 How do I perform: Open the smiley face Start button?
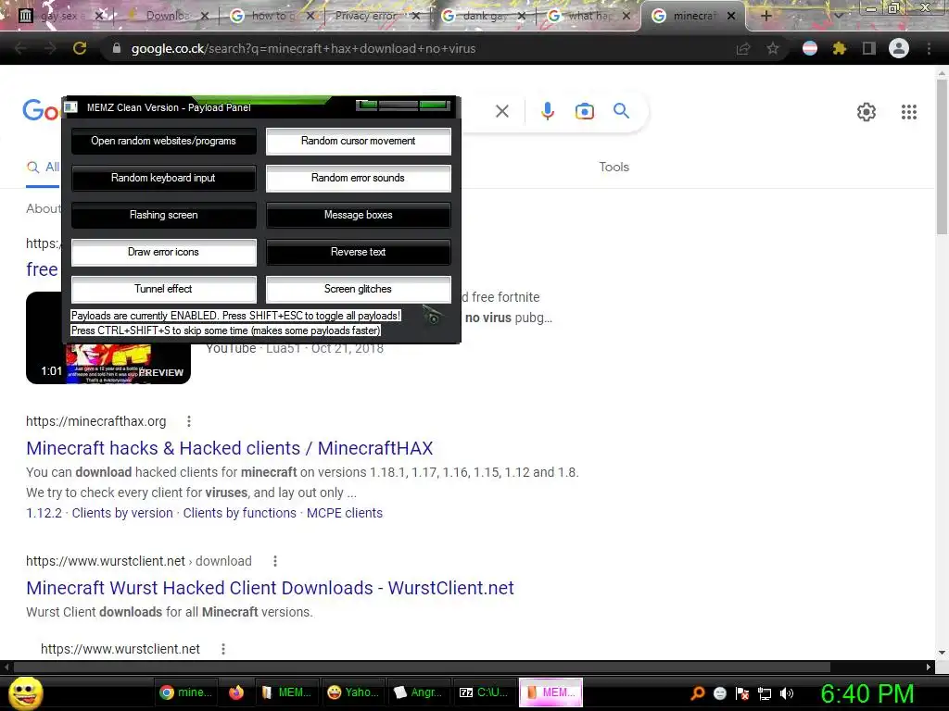point(26,692)
